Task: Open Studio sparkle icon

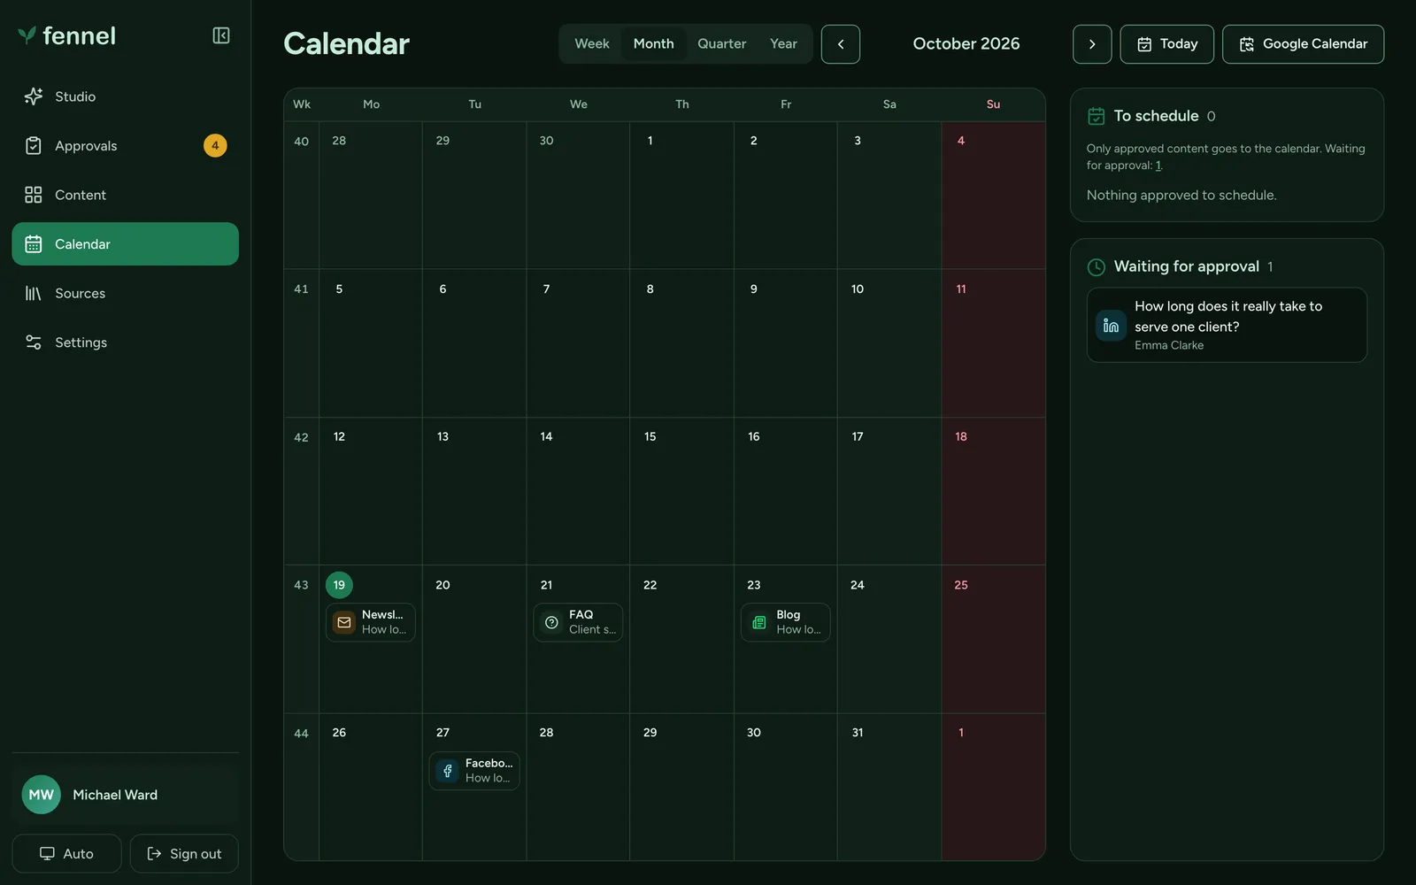Action: (34, 96)
